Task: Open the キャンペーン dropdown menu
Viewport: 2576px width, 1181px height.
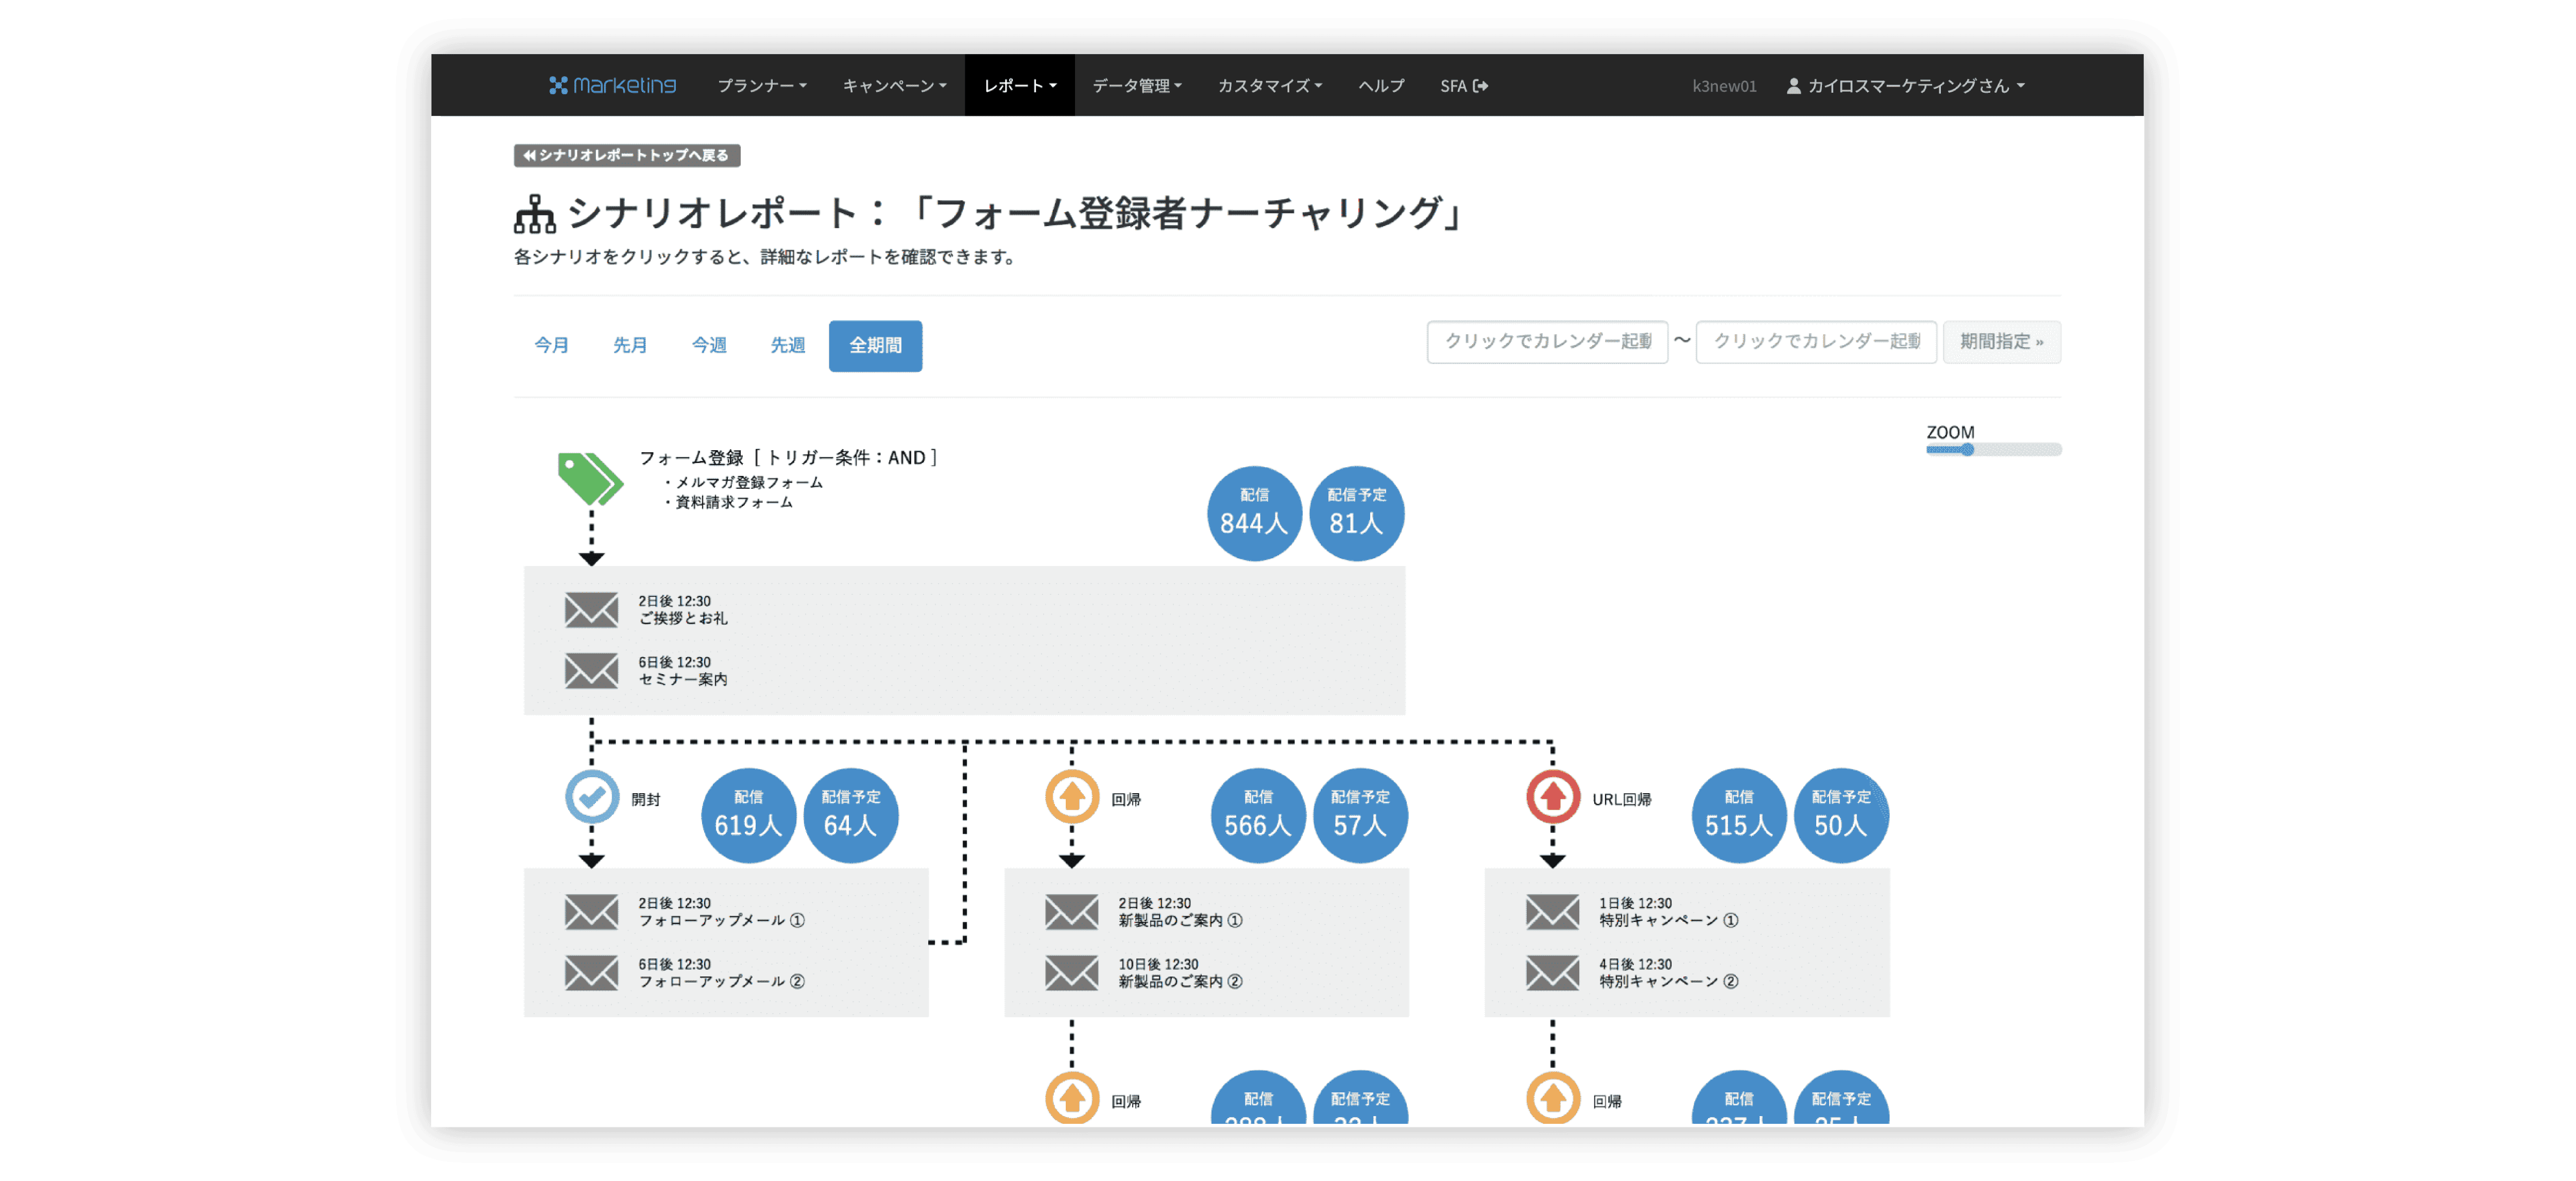Action: click(894, 85)
